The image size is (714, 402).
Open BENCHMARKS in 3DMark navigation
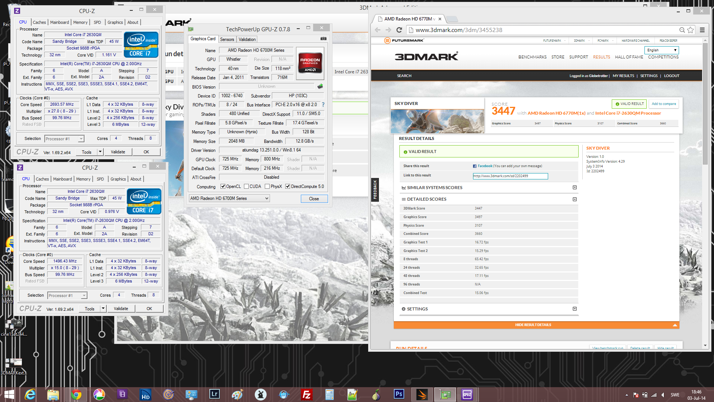click(532, 57)
